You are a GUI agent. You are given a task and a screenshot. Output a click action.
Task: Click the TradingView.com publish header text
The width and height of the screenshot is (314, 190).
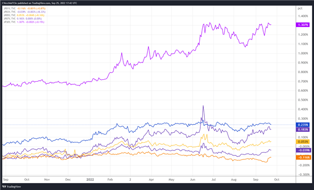point(39,3)
